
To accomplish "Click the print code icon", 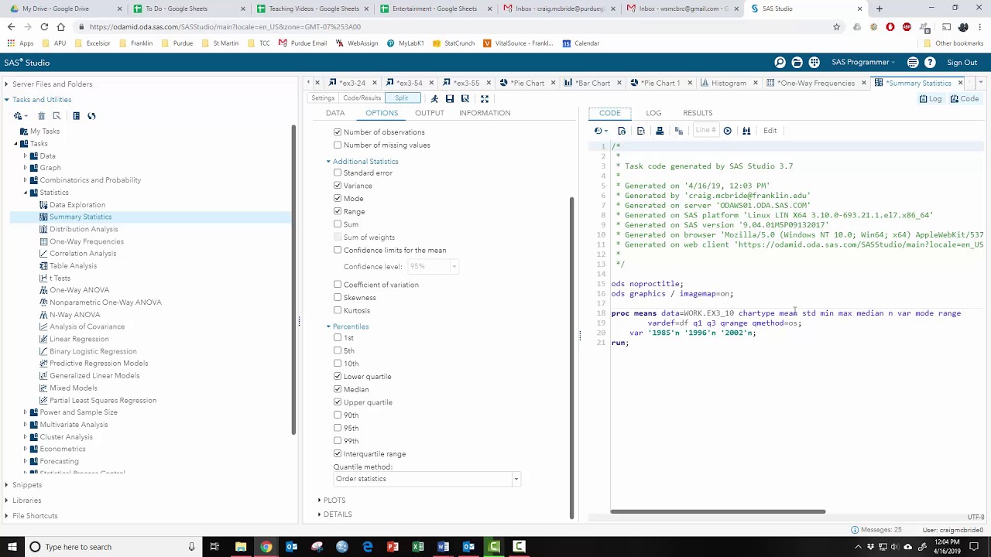I will 660,131.
